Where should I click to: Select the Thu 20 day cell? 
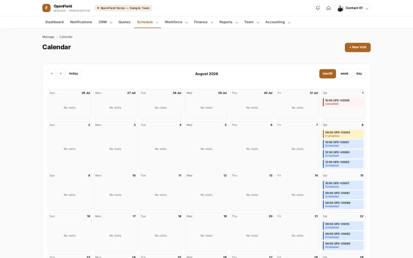[252, 232]
